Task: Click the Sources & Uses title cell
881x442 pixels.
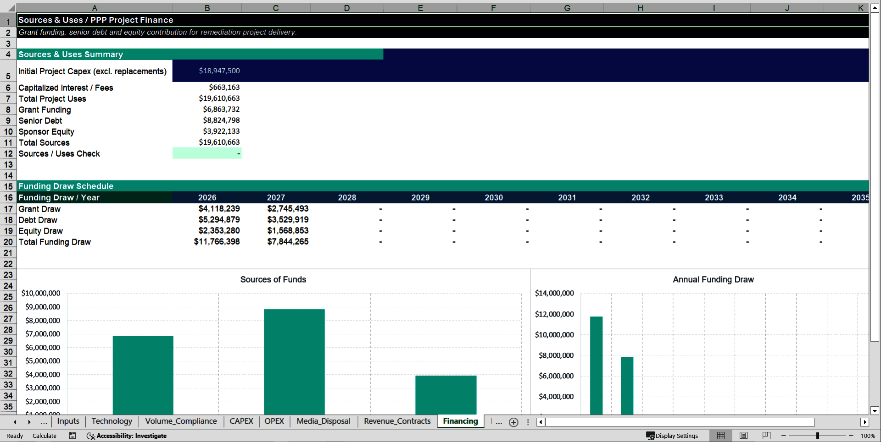Action: click(x=442, y=20)
